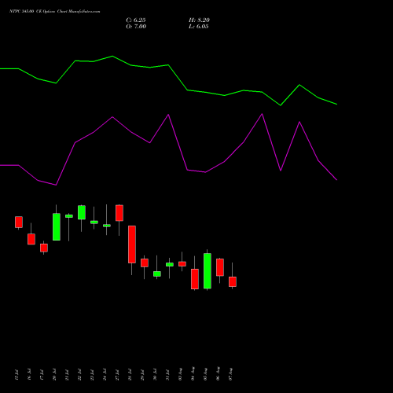Click the large red candle above 28 Jul

click(x=132, y=244)
